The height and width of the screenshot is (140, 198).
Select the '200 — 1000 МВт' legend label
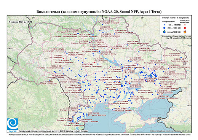point(175,28)
